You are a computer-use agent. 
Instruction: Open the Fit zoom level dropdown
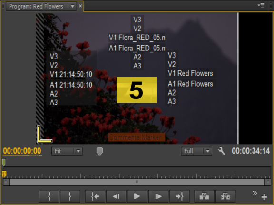67,151
